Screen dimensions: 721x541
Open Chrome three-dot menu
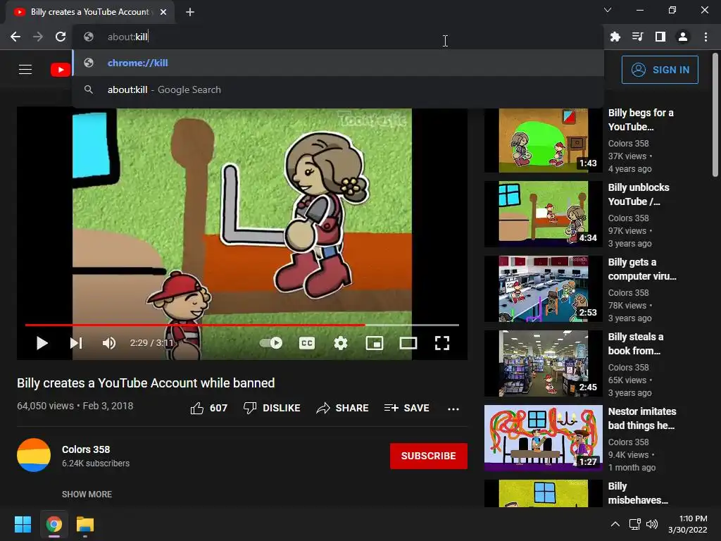point(706,37)
